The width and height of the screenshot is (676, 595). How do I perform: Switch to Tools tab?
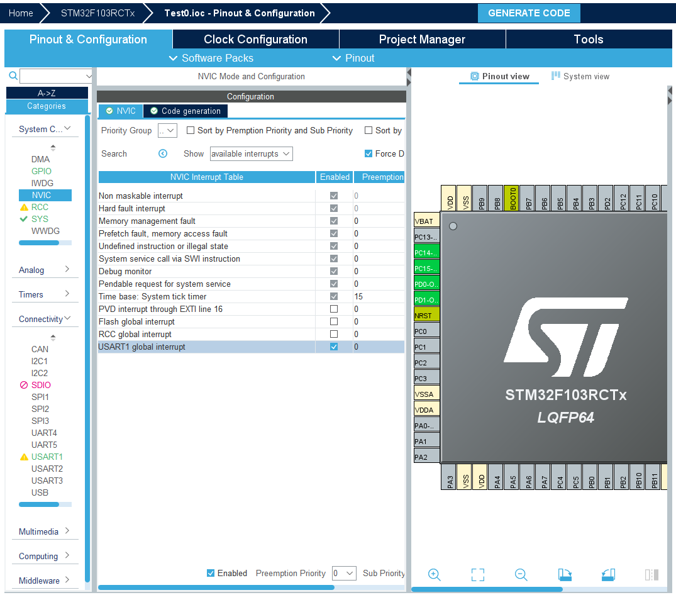tap(589, 39)
